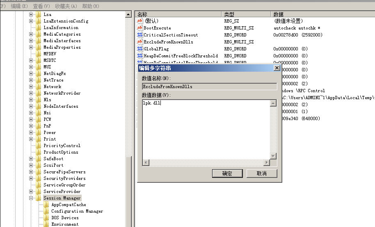375x227 pixels.
Task: Click the ExcludeFromKnownDlls string icon
Action: (139, 42)
